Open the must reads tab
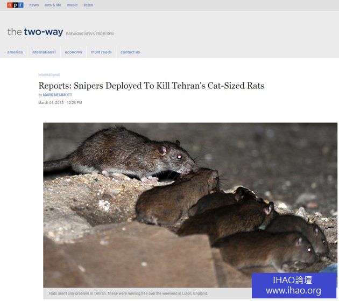This screenshot has height=301, width=339. coord(101,52)
